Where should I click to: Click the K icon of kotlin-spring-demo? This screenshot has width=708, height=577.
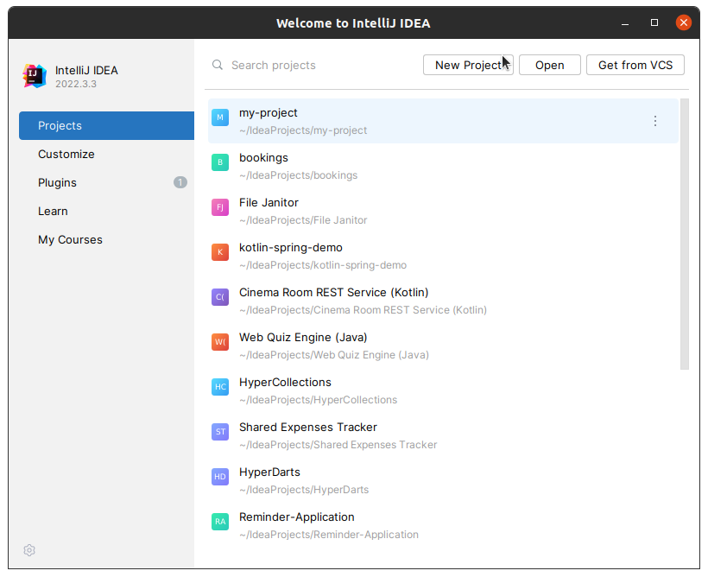(220, 252)
